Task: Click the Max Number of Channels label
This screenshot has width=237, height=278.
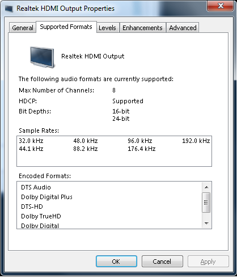Action: (56, 90)
